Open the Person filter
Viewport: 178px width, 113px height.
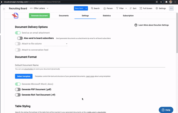coord(108,8)
